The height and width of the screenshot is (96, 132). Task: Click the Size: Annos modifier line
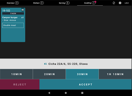(x=9, y=20)
